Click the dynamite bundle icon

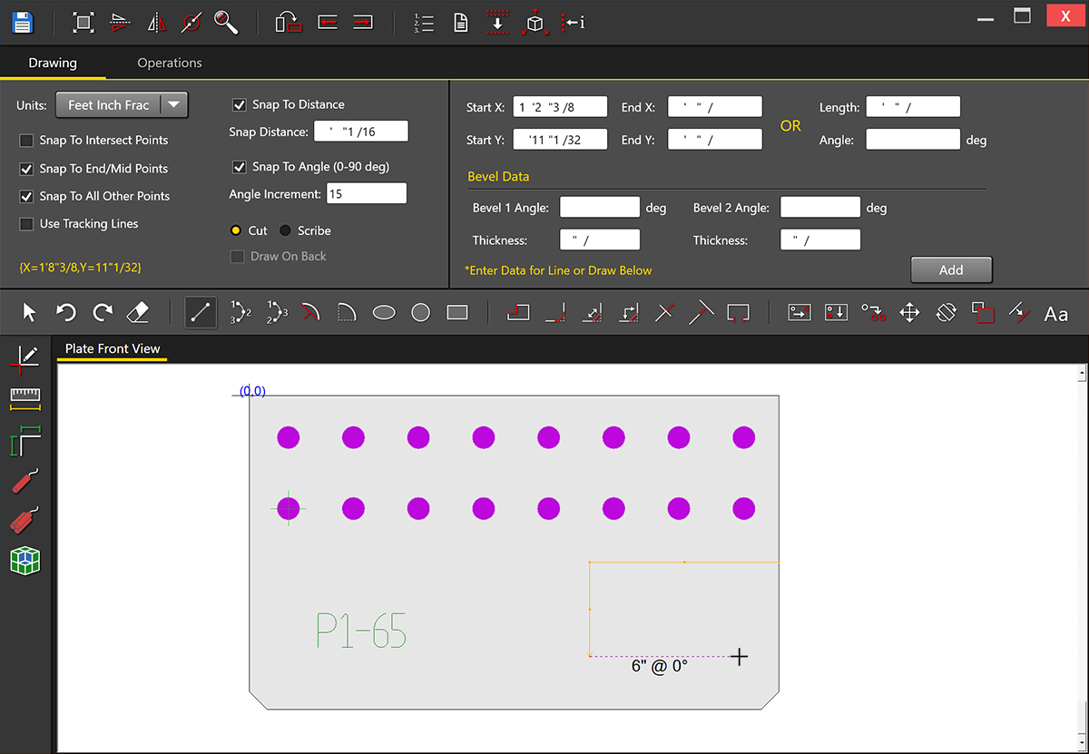[x=25, y=520]
